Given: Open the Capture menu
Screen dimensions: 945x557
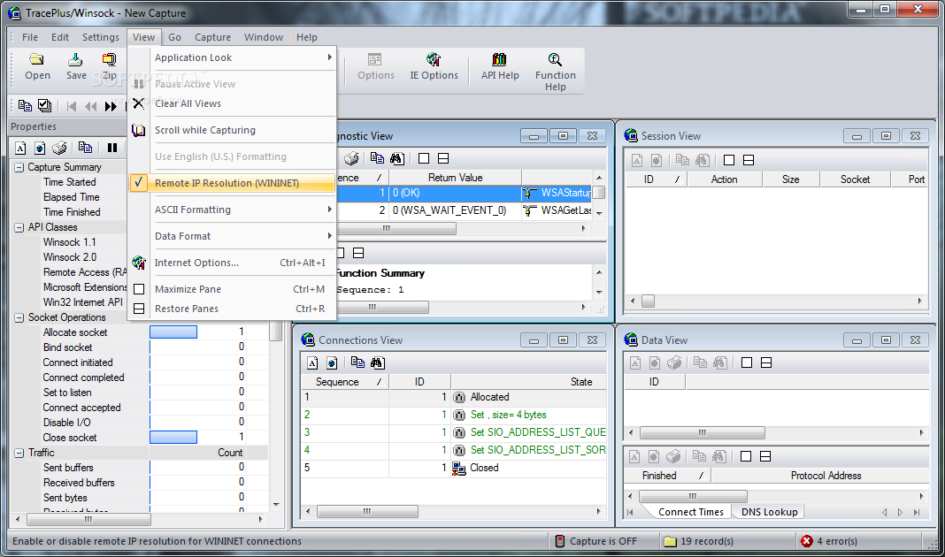Looking at the screenshot, I should [212, 37].
